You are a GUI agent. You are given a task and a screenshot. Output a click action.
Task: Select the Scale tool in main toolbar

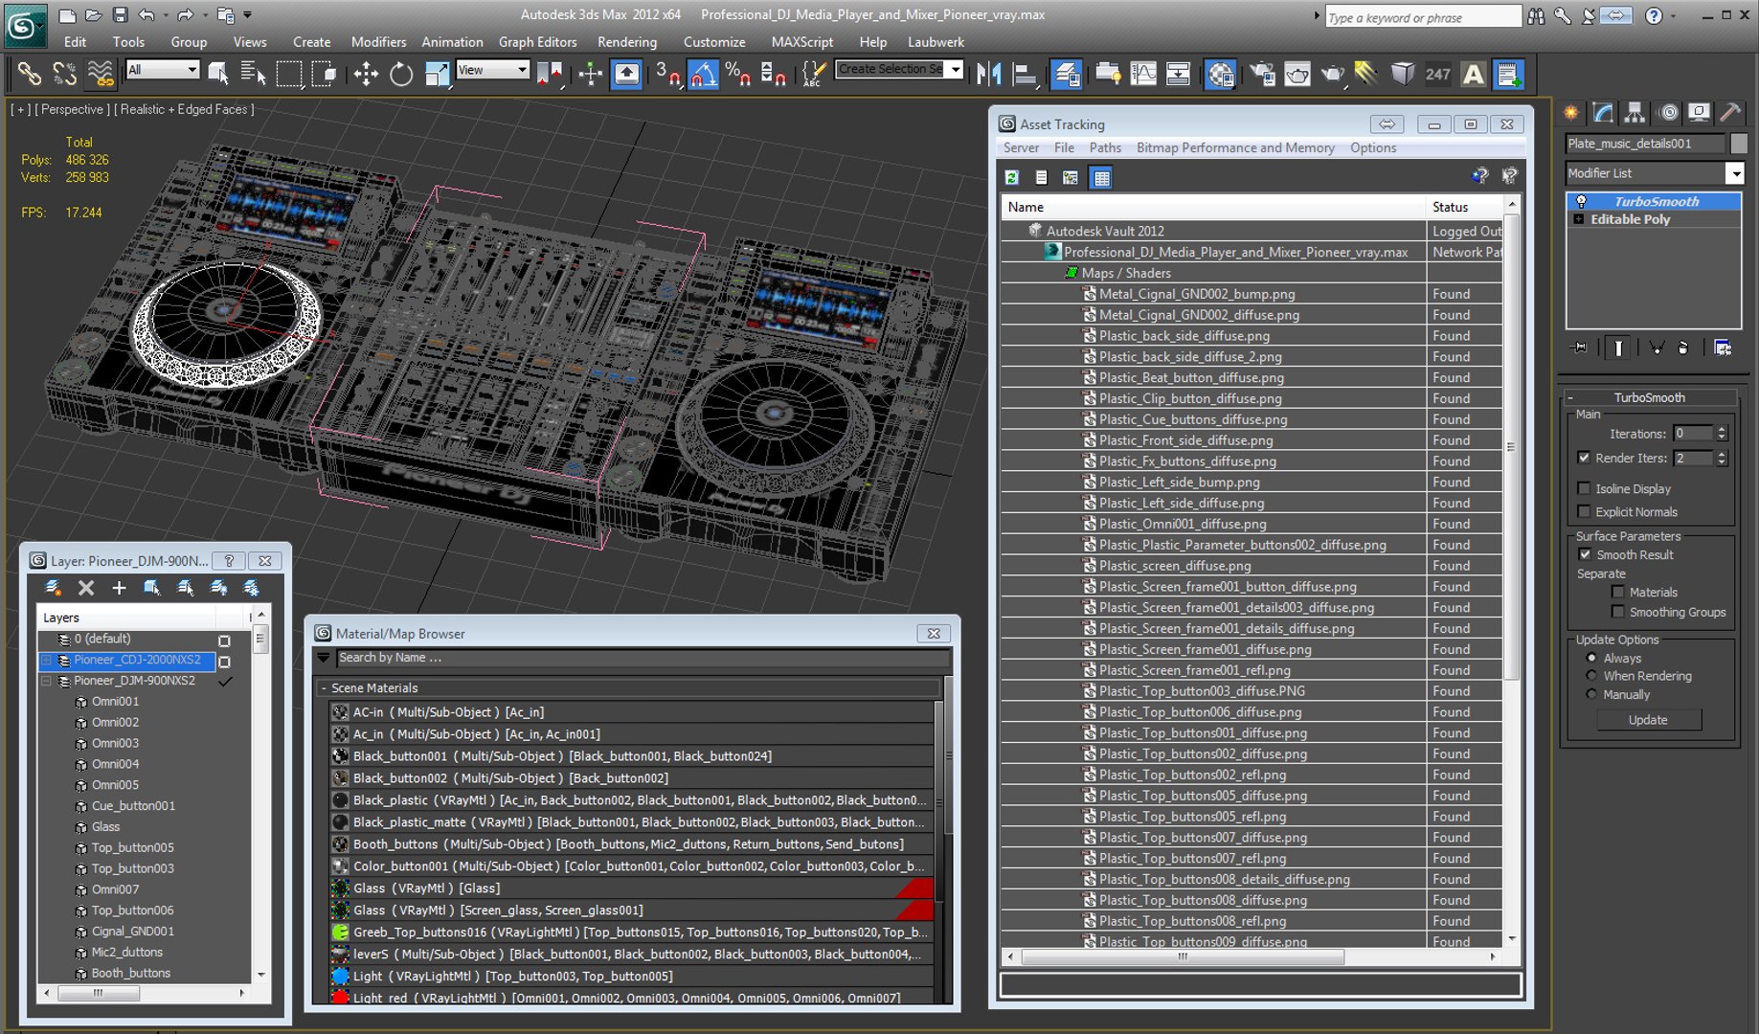tap(437, 74)
